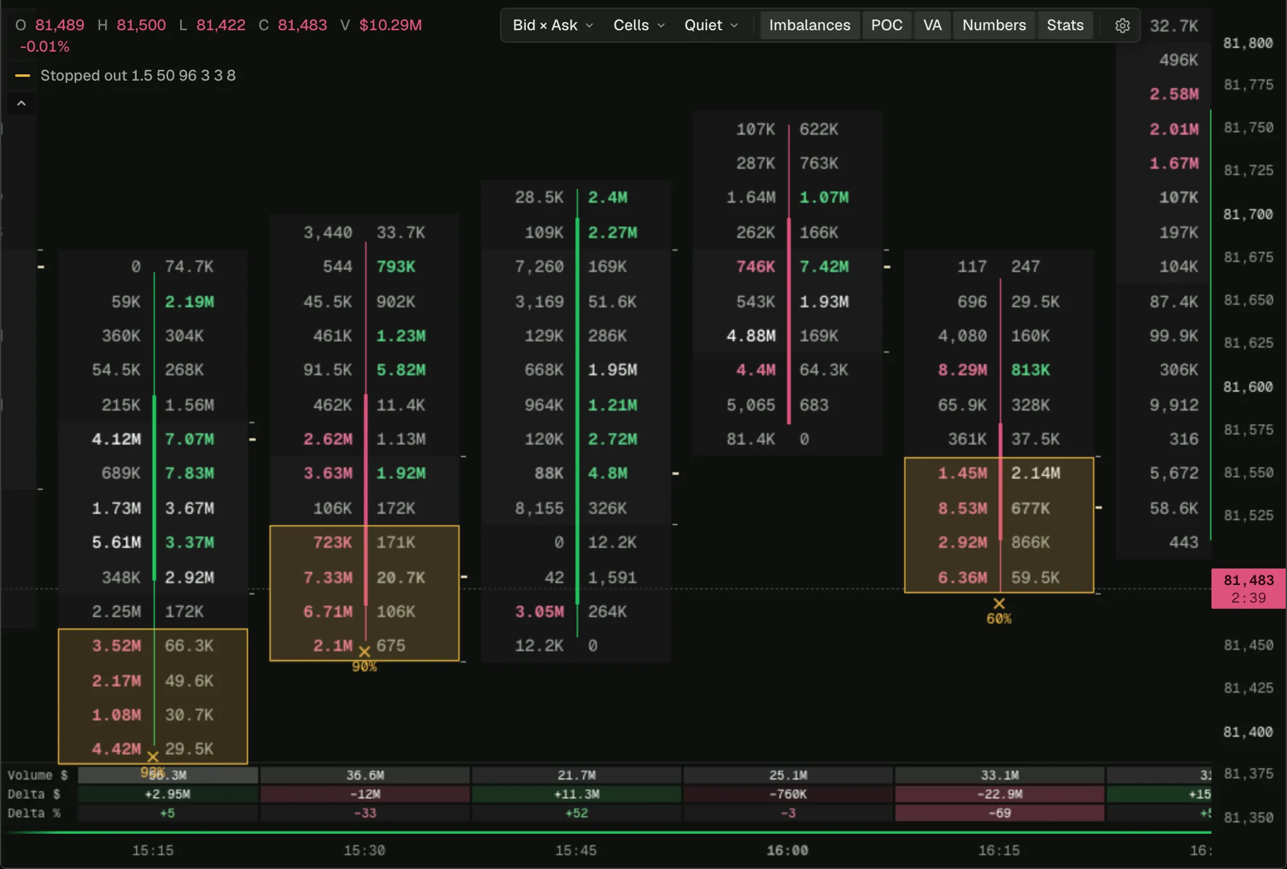The image size is (1287, 869).
Task: Click the 8.29M bid cell at 16:15
Action: point(962,370)
